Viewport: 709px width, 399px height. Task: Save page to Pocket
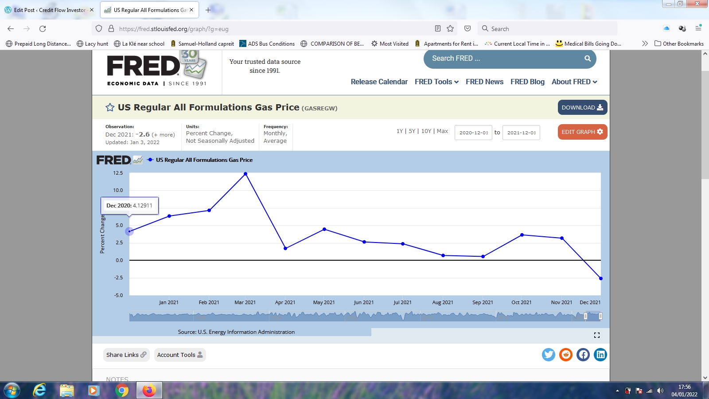467,29
